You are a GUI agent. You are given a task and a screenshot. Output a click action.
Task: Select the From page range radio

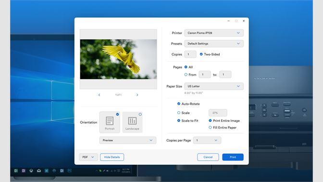click(186, 75)
